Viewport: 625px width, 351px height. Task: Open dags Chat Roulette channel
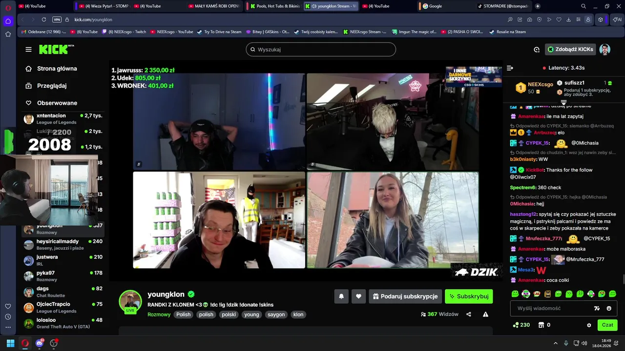(63, 292)
